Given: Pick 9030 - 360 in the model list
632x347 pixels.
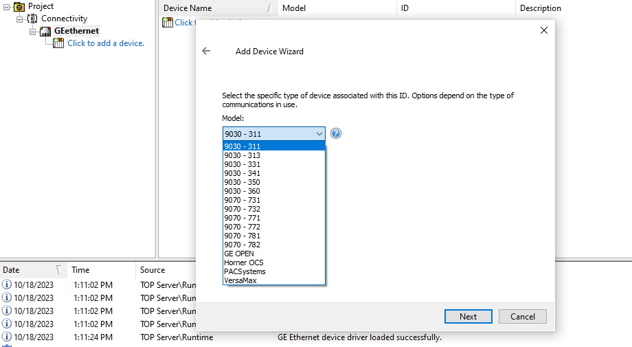Looking at the screenshot, I should (274, 191).
